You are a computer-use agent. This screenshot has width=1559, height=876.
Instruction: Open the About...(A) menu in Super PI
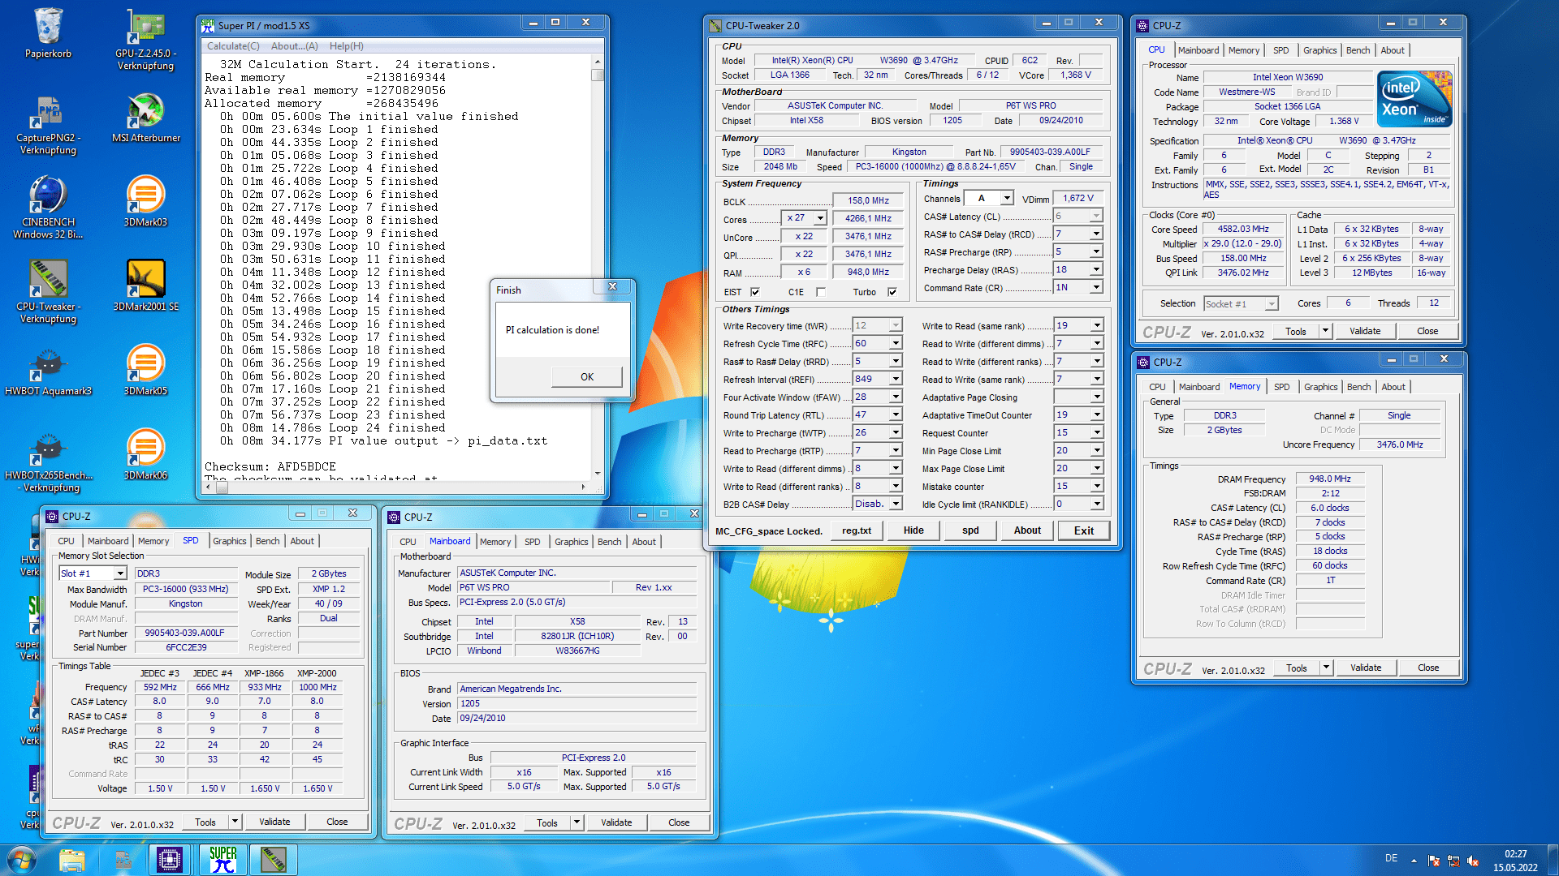pos(295,46)
